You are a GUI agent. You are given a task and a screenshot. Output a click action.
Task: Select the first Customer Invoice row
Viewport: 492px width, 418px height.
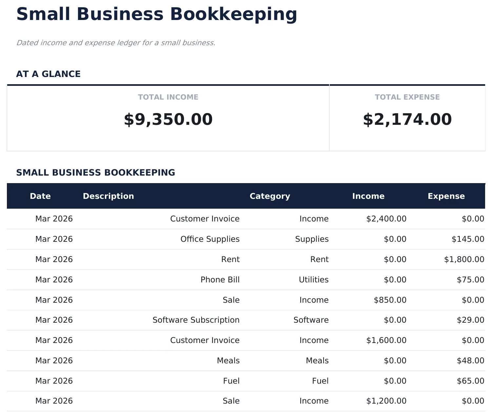pyautogui.click(x=205, y=218)
